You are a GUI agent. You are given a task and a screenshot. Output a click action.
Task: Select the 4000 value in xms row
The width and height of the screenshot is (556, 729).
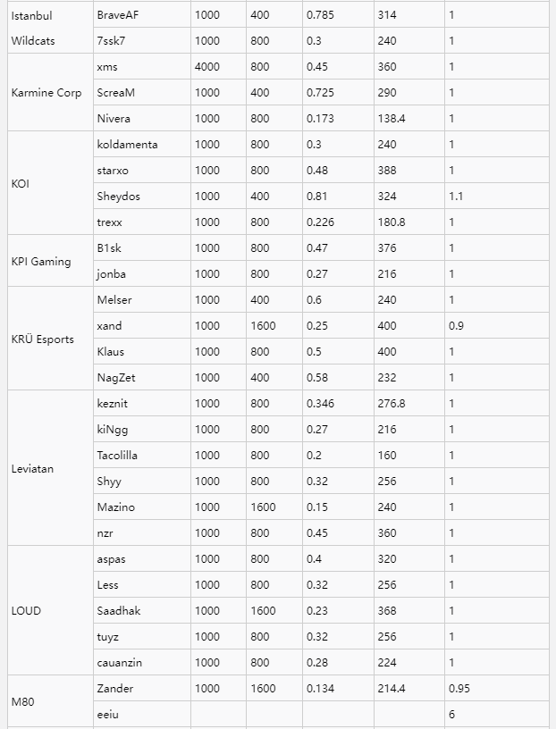[207, 67]
